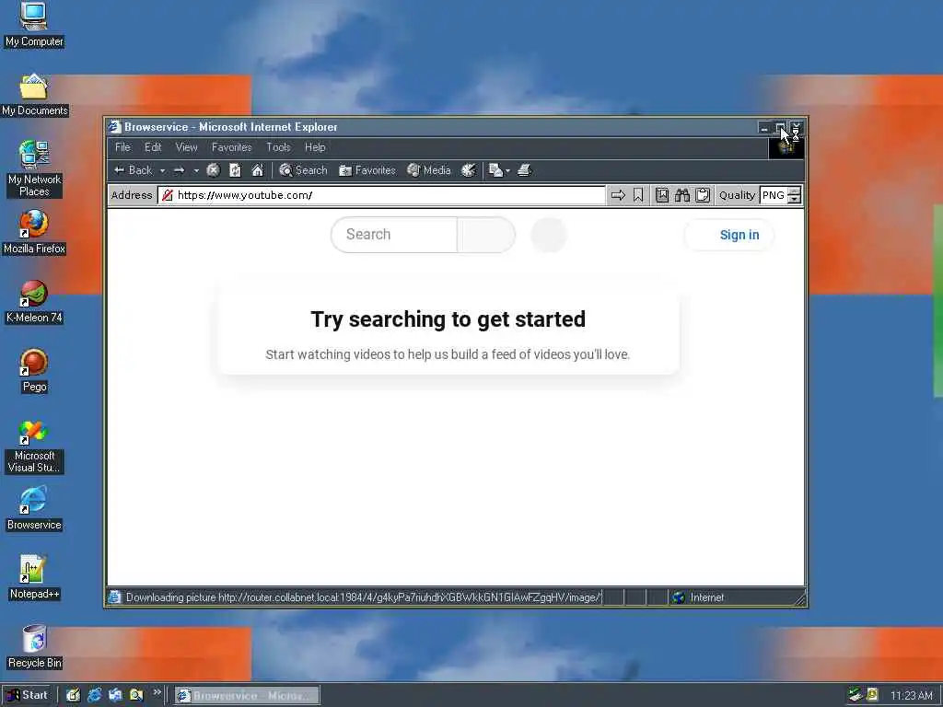
Task: Click the bookmarks book icon in Browservice bar
Action: [661, 195]
